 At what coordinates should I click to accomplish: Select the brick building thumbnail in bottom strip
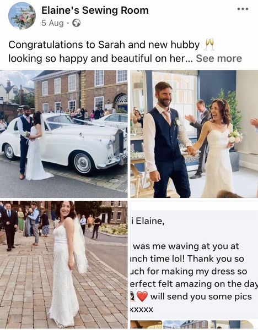186,324
